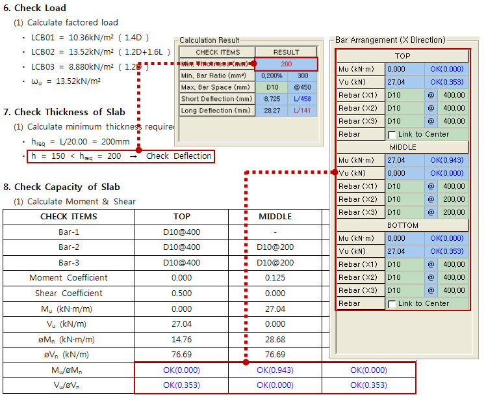This screenshot has height=397, width=486.
Task: Select MIDDLE section Vu result OK(0.000)
Action: pos(446,173)
